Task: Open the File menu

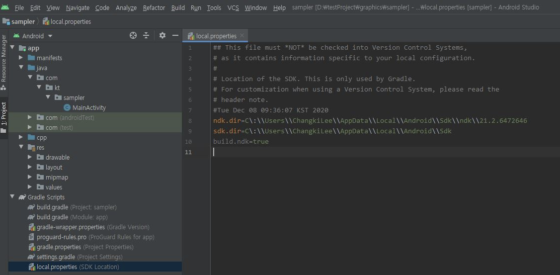Action: pos(19,7)
